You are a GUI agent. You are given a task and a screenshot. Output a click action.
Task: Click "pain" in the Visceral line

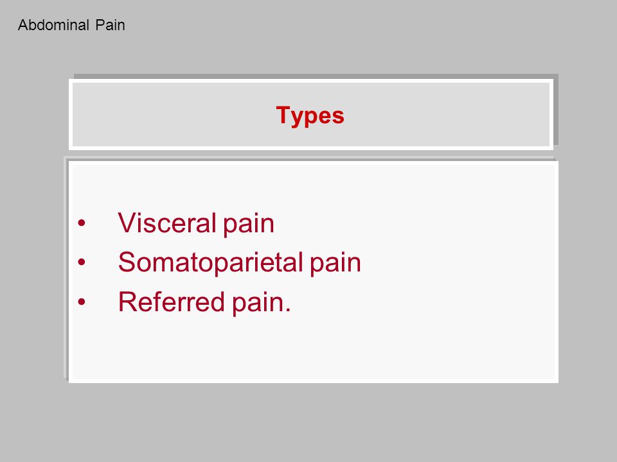coord(249,225)
